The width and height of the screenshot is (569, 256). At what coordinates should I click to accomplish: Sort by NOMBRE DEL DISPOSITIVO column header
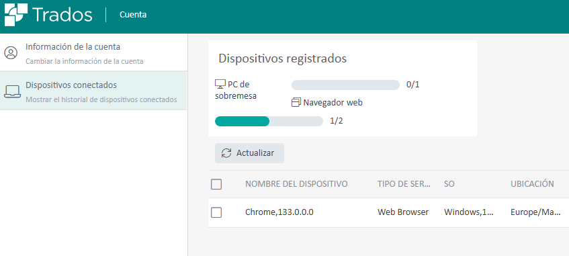click(296, 183)
